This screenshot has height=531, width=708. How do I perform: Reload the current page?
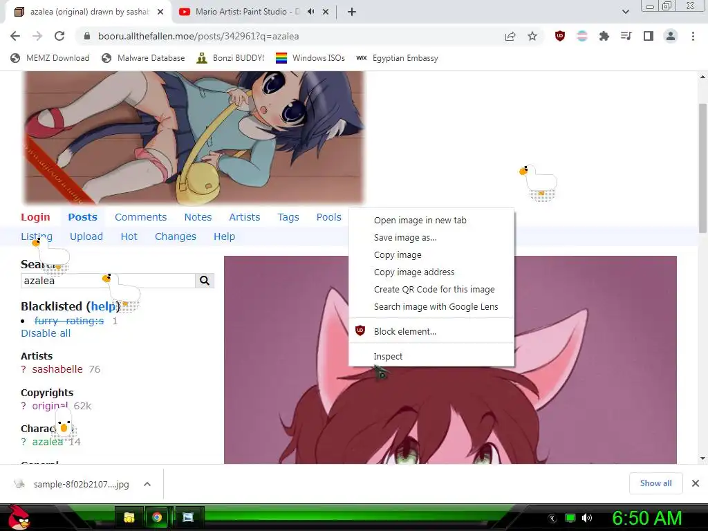tap(59, 36)
